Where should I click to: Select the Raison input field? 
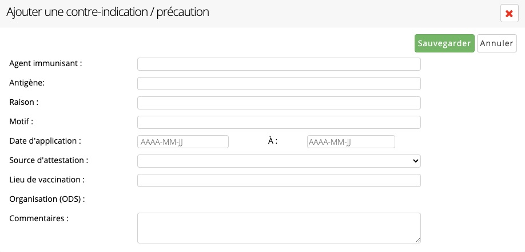click(279, 103)
